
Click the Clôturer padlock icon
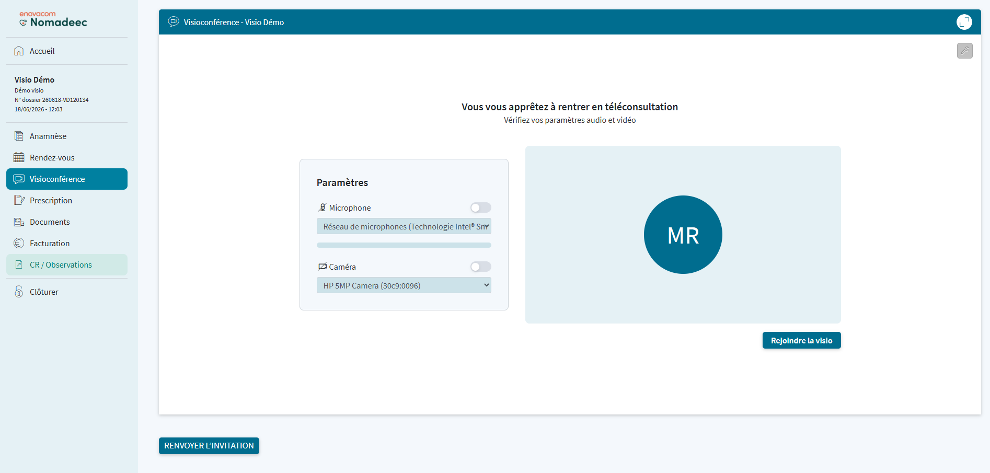click(x=19, y=292)
